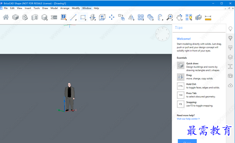Open the Tools menu
Viewport: 235px width, 143px height.
point(37,8)
